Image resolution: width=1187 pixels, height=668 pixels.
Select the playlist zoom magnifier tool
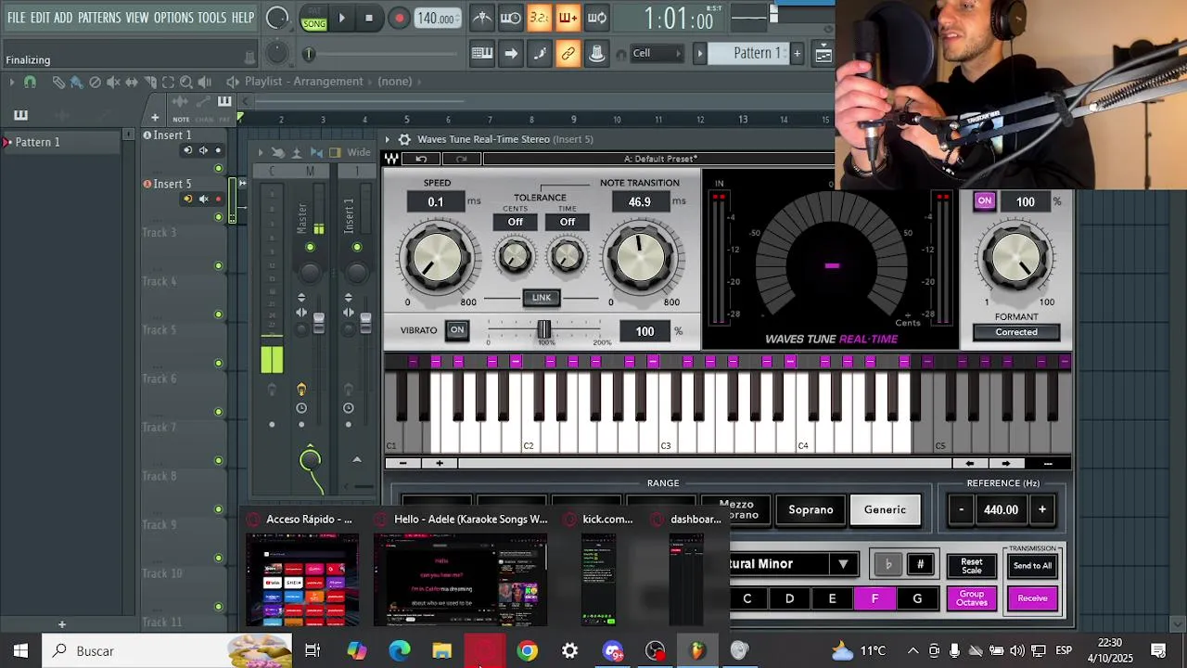(x=186, y=82)
